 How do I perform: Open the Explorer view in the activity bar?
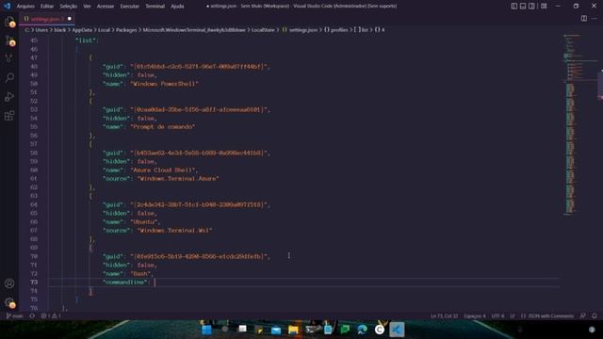(9, 22)
